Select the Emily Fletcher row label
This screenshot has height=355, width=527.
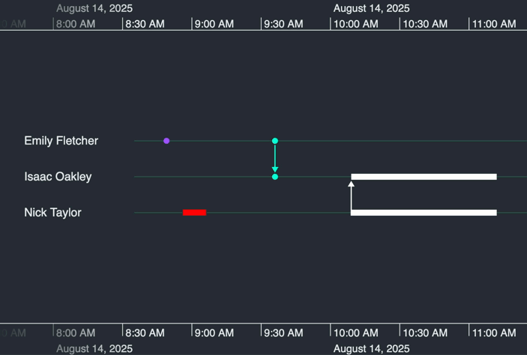[61, 141]
